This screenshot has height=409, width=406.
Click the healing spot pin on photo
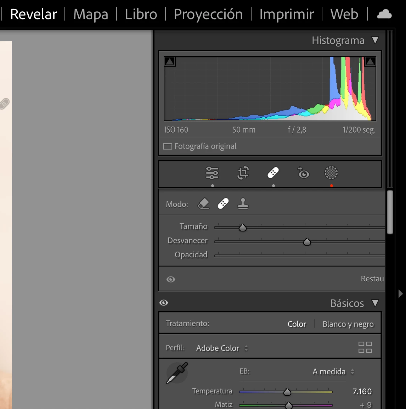(x=4, y=103)
